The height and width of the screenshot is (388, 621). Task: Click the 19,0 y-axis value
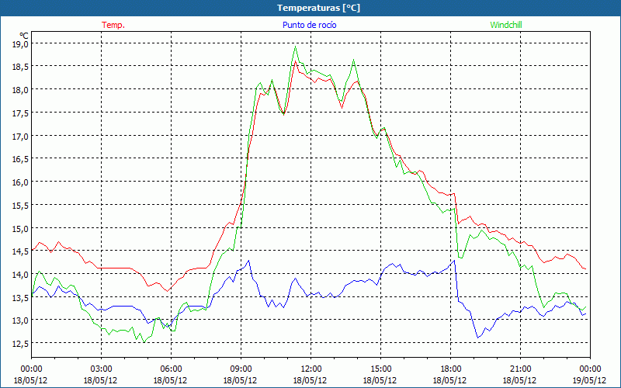pyautogui.click(x=21, y=43)
